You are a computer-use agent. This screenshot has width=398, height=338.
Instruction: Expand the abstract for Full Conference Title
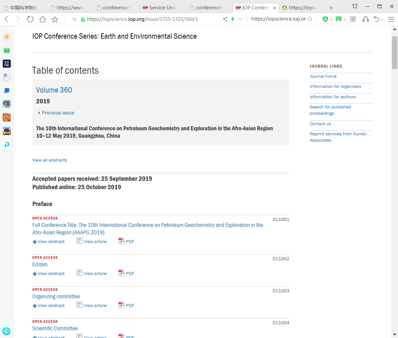click(48, 241)
